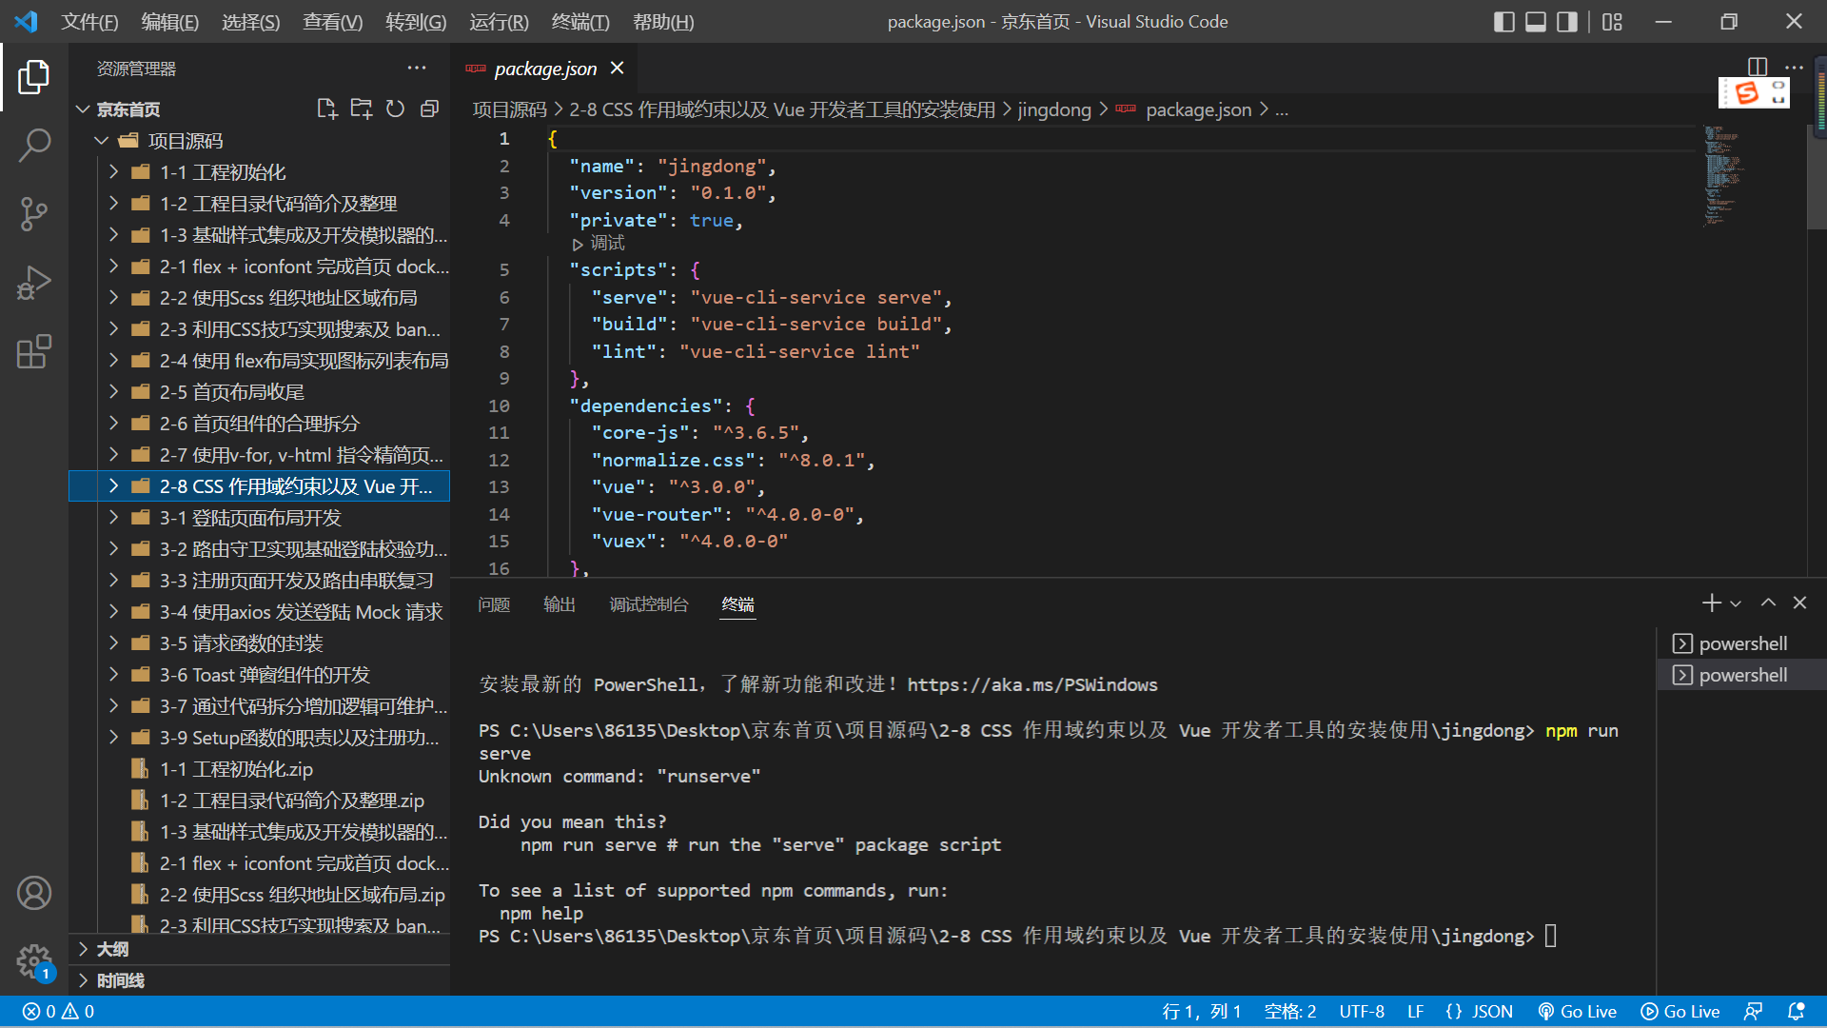
Task: Open the 终端(T) menu
Action: tap(580, 21)
